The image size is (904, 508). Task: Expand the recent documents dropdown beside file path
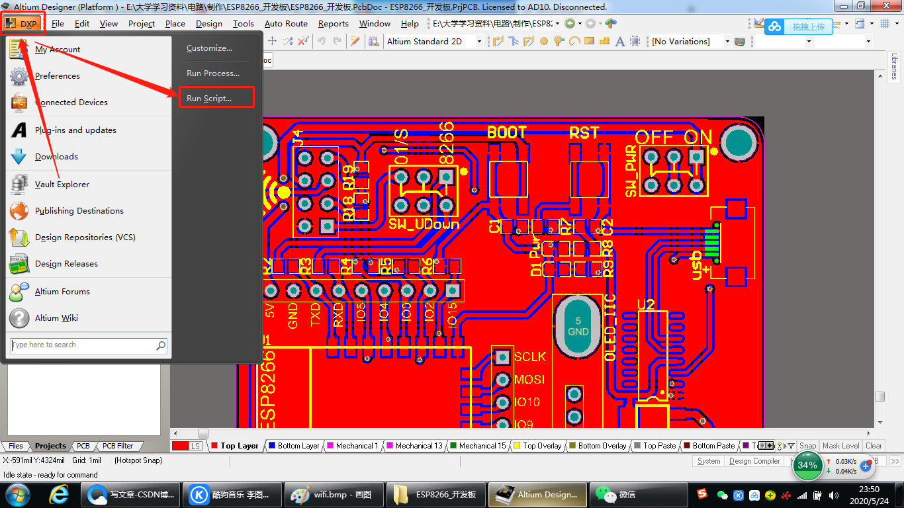(558, 22)
